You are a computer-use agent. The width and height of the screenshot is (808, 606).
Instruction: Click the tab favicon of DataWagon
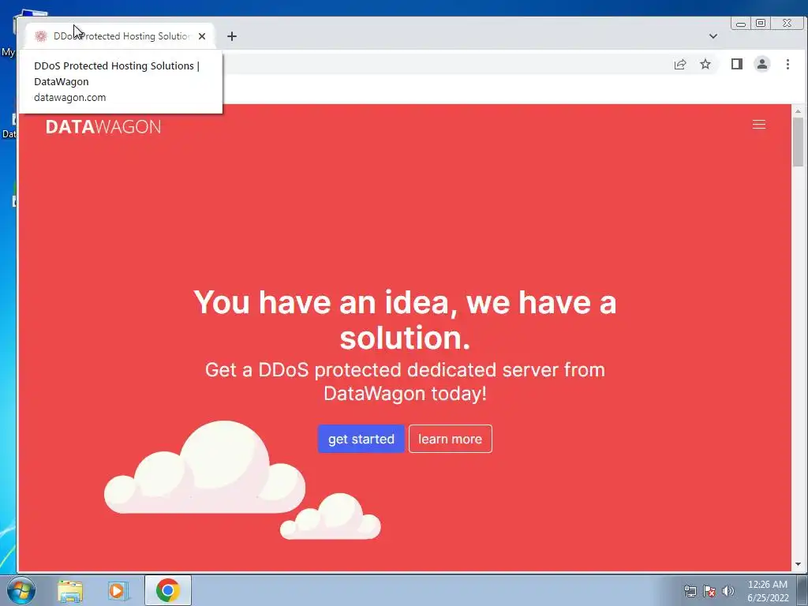41,36
